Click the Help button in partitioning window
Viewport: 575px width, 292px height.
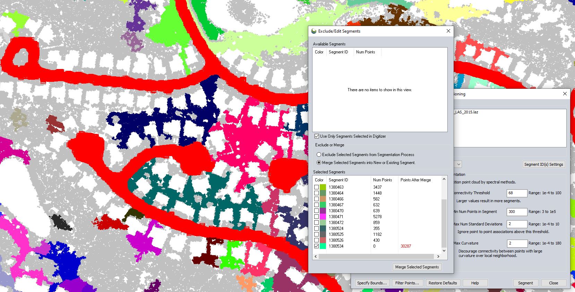[475, 283]
